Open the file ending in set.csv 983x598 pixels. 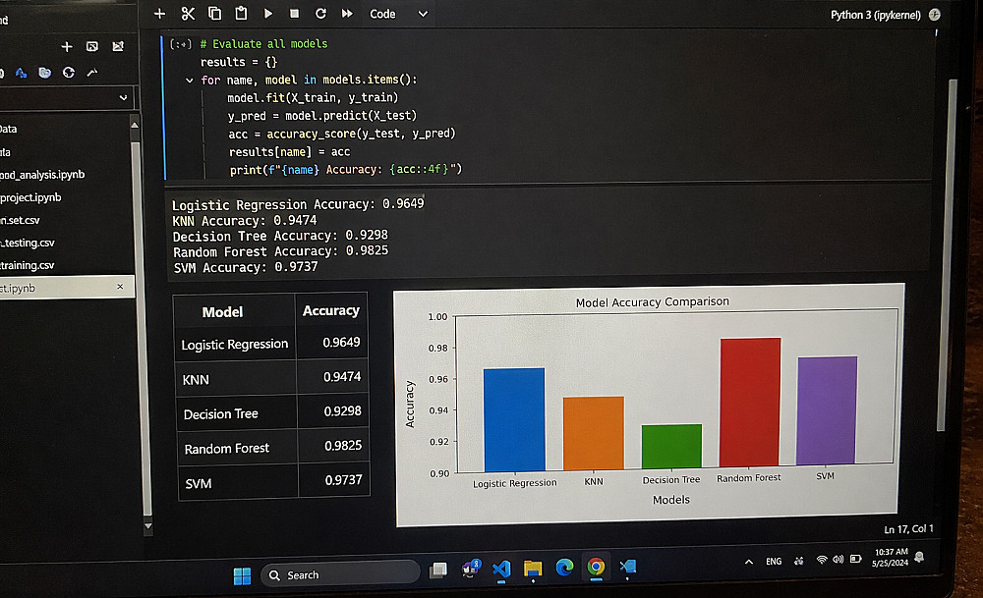(20, 220)
